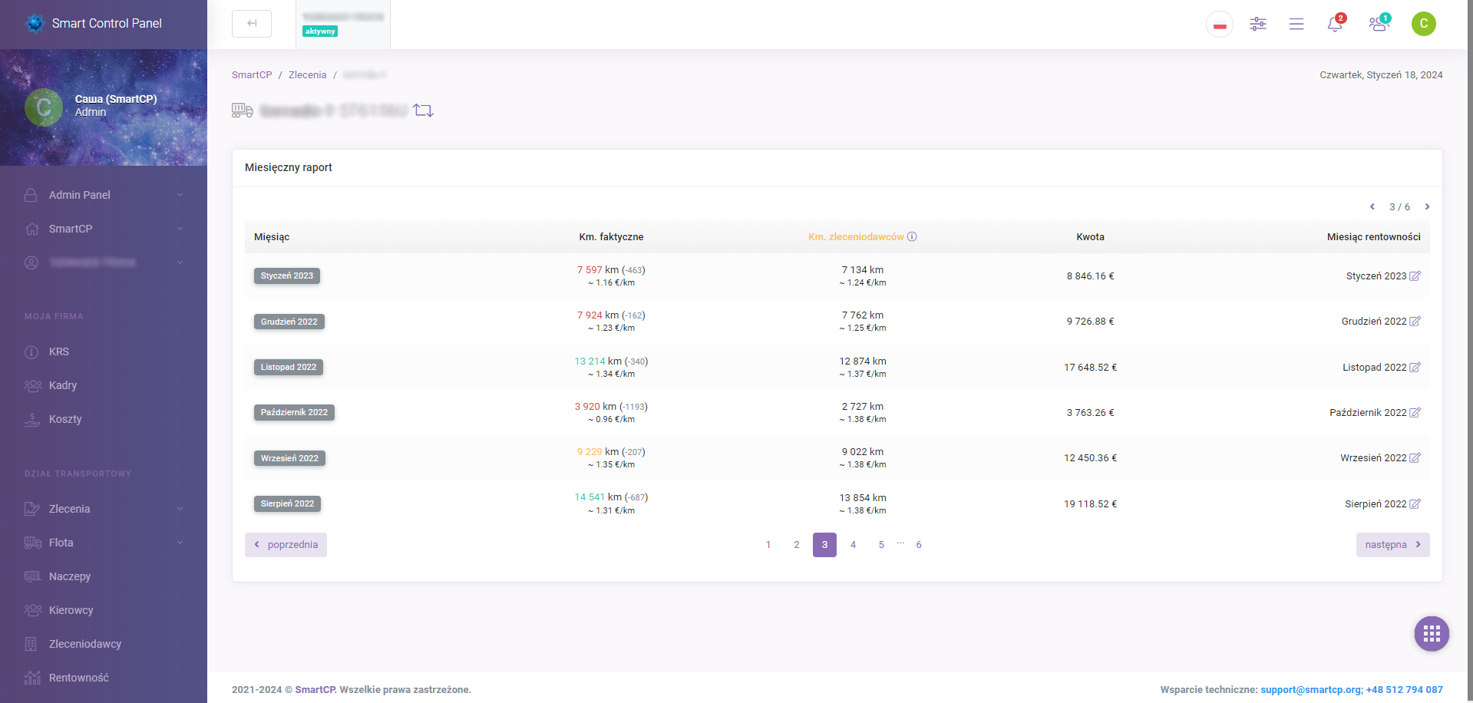Go to pagination page 2
The height and width of the screenshot is (703, 1473).
pyautogui.click(x=797, y=545)
